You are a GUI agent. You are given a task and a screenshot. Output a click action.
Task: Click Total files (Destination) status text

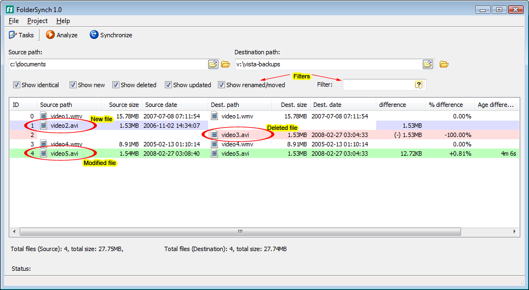point(226,249)
